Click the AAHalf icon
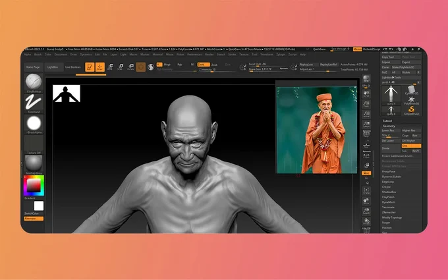This screenshot has width=448, height=280. point(366,125)
